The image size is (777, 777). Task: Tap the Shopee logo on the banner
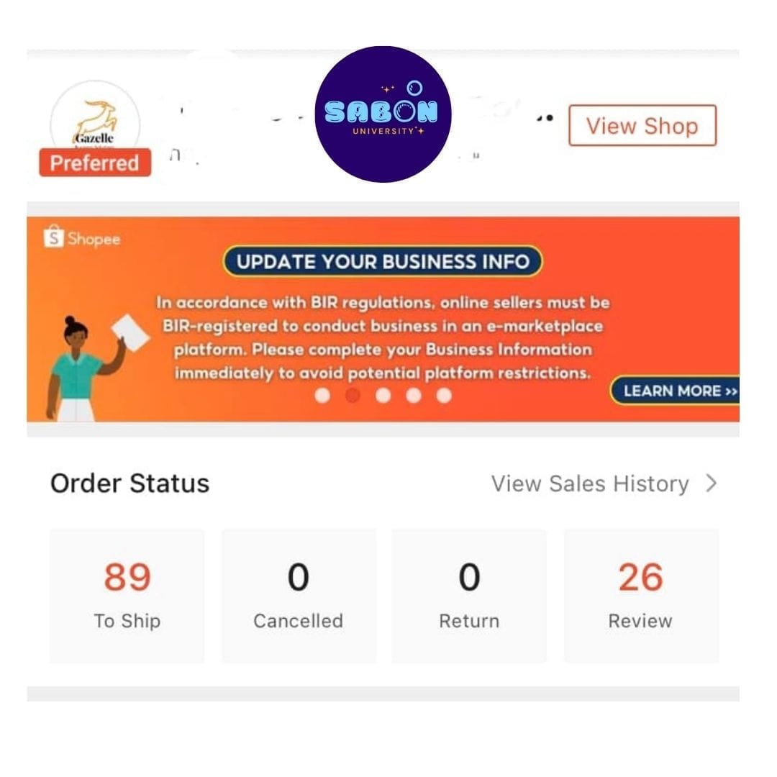click(x=82, y=237)
